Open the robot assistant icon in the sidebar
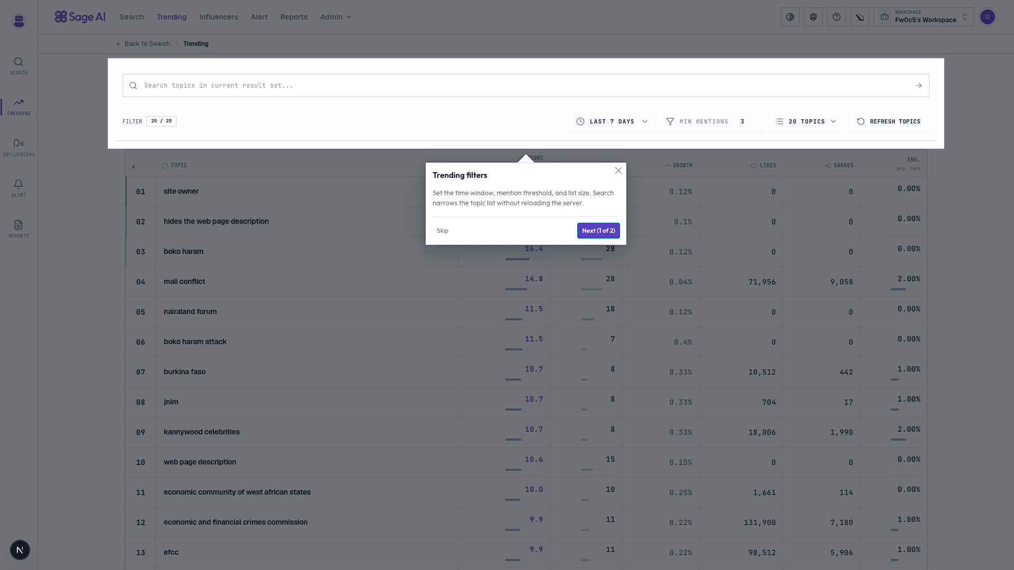 (x=19, y=21)
